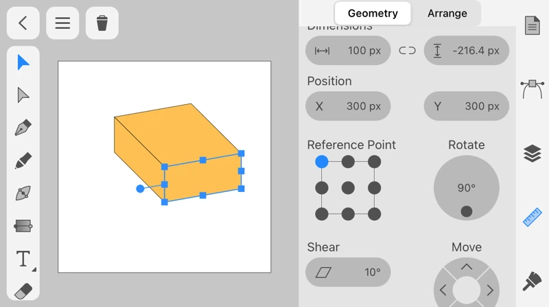The width and height of the screenshot is (549, 307).
Task: Open the hamburger menu
Action: 62,23
